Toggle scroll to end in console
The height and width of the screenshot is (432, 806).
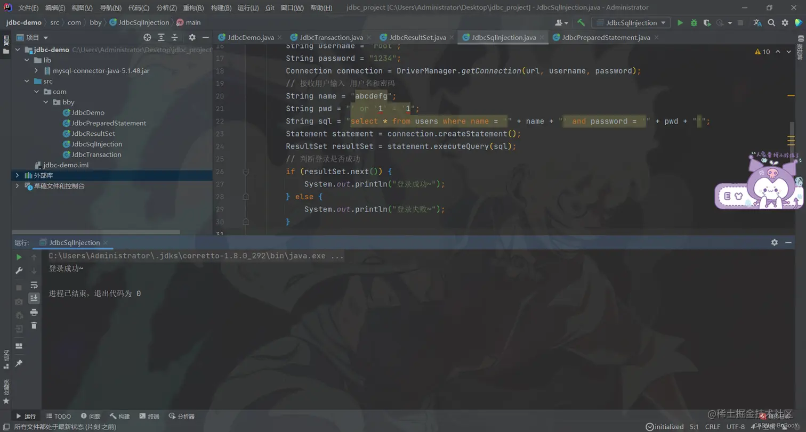click(x=34, y=298)
